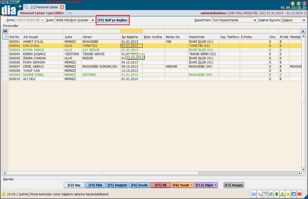
Task: Click the yellow warning triangle in status bar
Action: click(x=4, y=194)
